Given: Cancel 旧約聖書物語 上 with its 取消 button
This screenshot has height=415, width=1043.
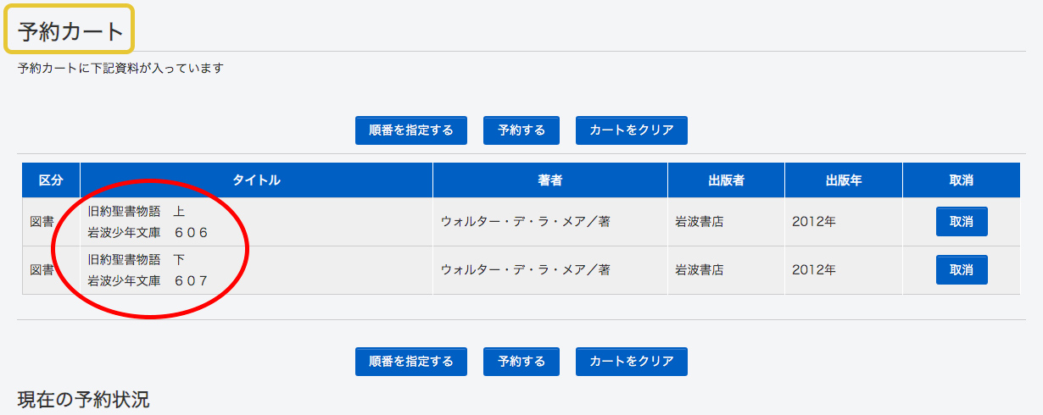Looking at the screenshot, I should click(x=962, y=222).
